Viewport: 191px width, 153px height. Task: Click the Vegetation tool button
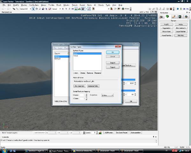tap(166, 28)
